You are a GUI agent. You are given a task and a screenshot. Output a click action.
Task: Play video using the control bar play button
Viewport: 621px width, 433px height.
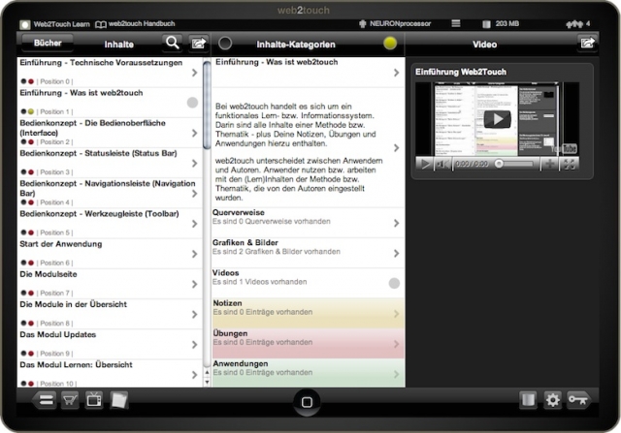(x=425, y=164)
